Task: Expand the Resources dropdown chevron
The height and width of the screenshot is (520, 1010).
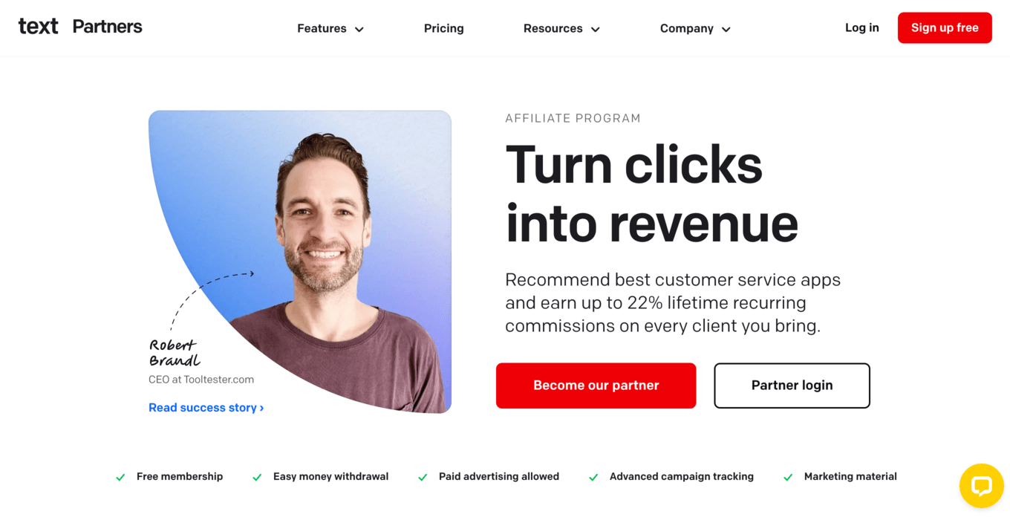Action: tap(596, 30)
